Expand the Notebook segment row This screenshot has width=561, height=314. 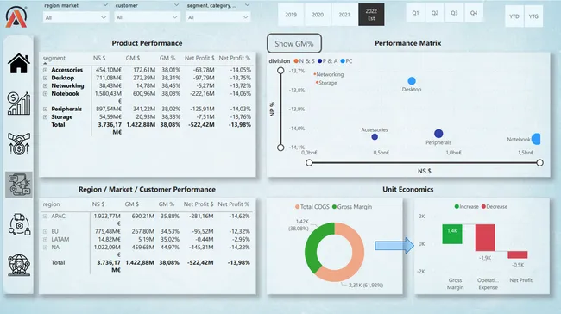46,94
